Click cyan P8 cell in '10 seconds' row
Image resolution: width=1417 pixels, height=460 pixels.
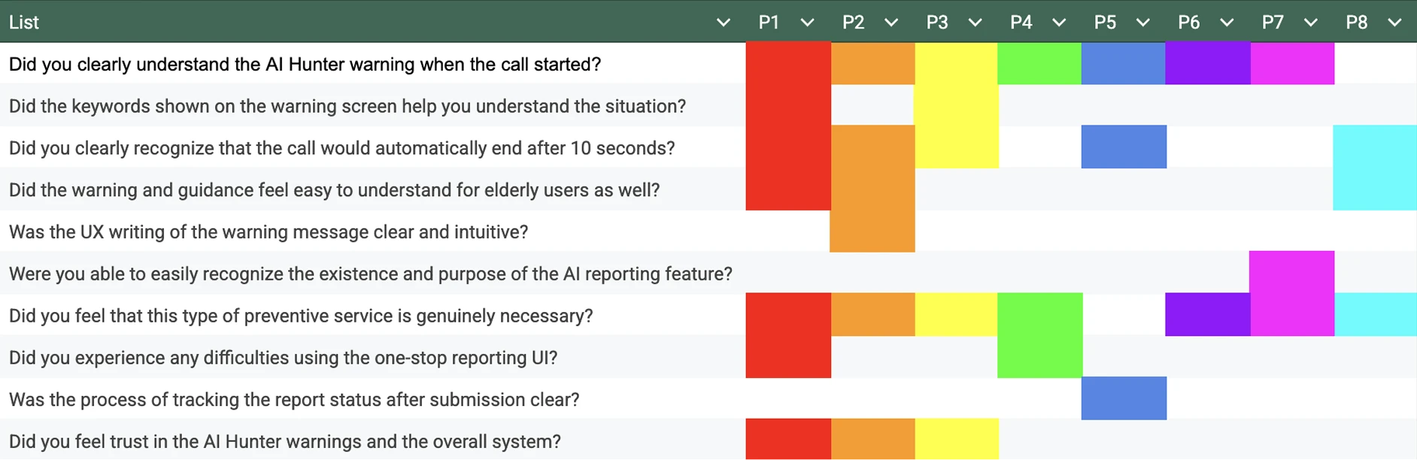click(x=1376, y=147)
